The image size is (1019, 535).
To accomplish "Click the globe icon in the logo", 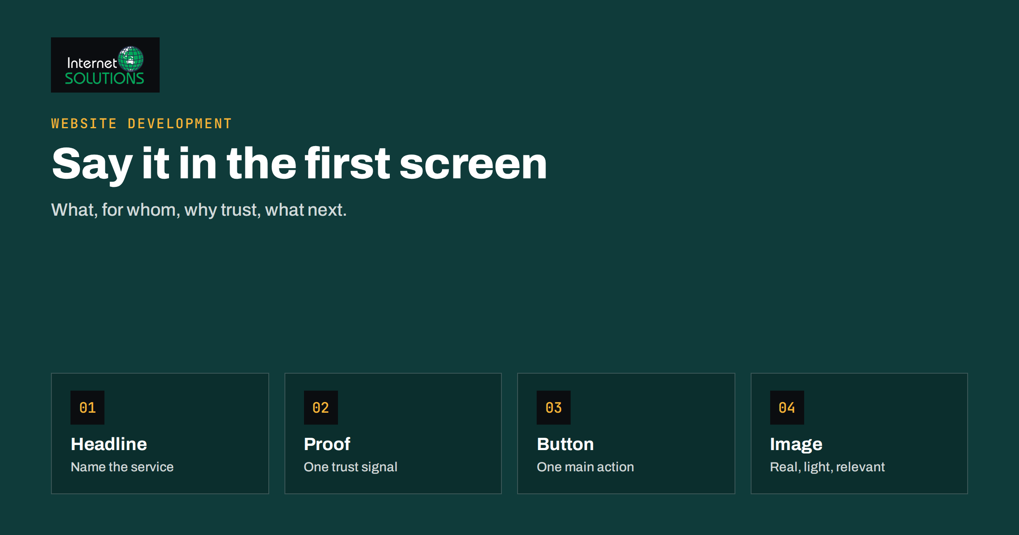I will click(131, 59).
